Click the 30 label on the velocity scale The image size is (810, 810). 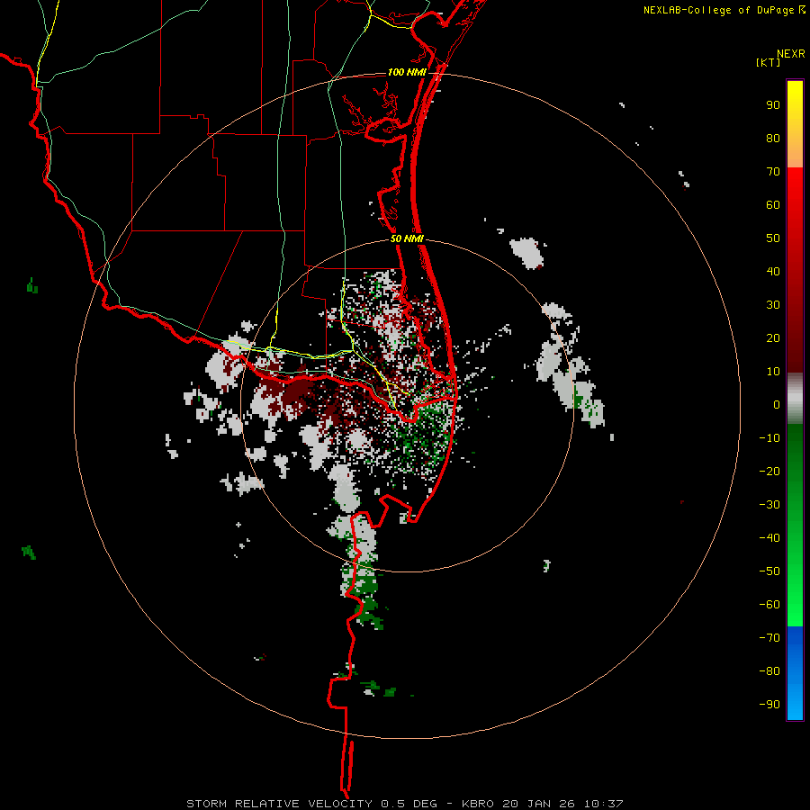(773, 305)
